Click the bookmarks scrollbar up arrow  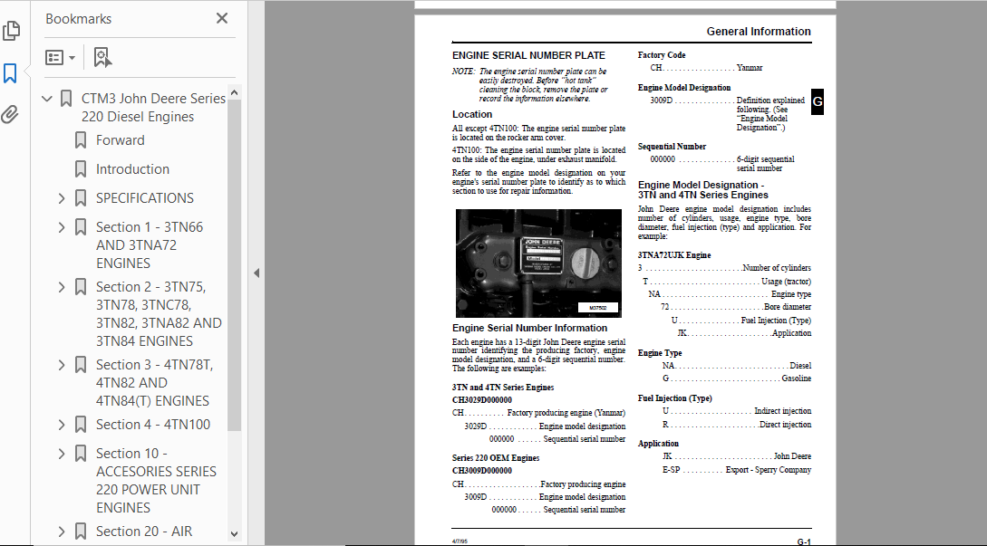tap(234, 92)
